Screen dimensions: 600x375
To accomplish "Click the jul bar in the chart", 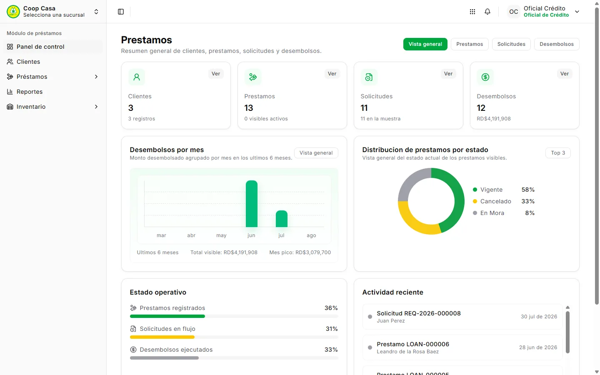I will (x=282, y=219).
